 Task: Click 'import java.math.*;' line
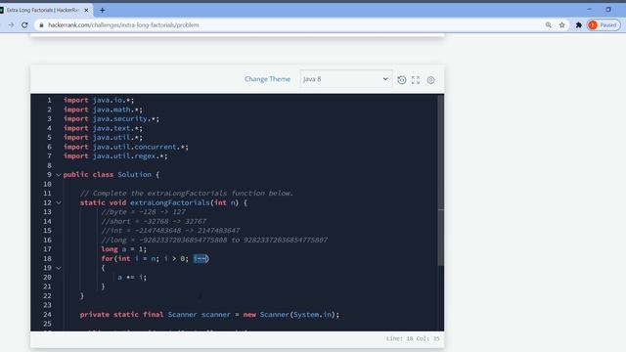click(103, 110)
